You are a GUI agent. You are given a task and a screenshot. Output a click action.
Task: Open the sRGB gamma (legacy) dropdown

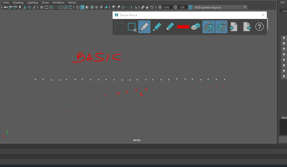click(245, 7)
